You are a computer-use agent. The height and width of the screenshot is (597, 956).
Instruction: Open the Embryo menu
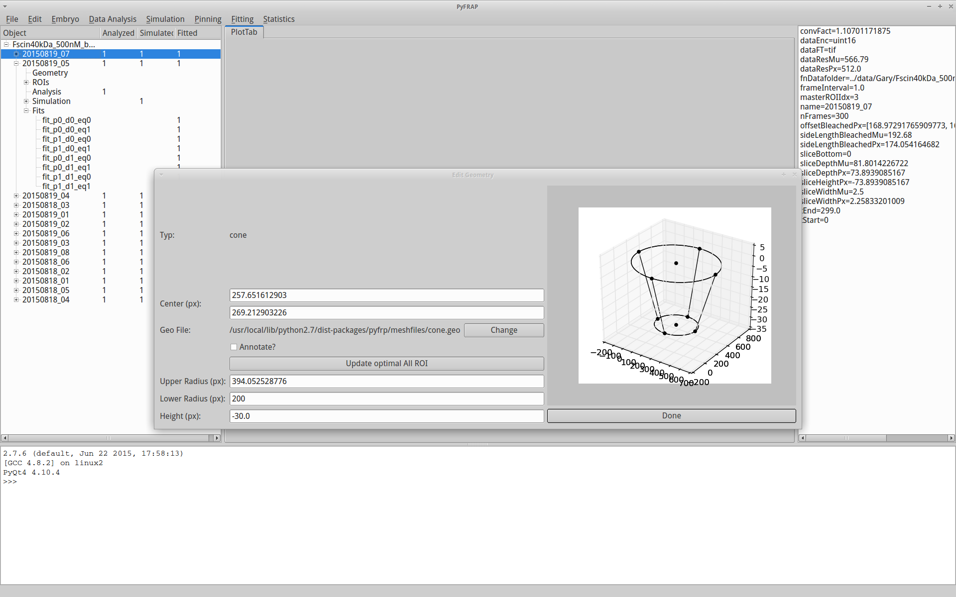pyautogui.click(x=65, y=19)
